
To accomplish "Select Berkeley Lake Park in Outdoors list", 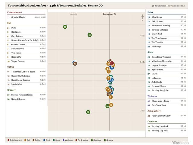I will pyautogui.click(x=167, y=126).
